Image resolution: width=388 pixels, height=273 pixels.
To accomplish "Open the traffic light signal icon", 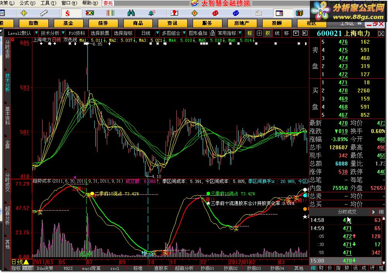I will [90, 13].
